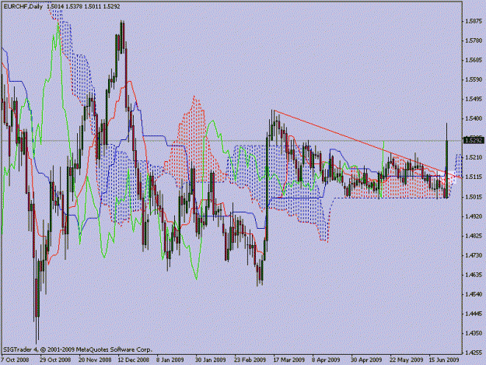Click the 1.4635 price axis label
The width and height of the screenshot is (486, 365).
click(474, 275)
